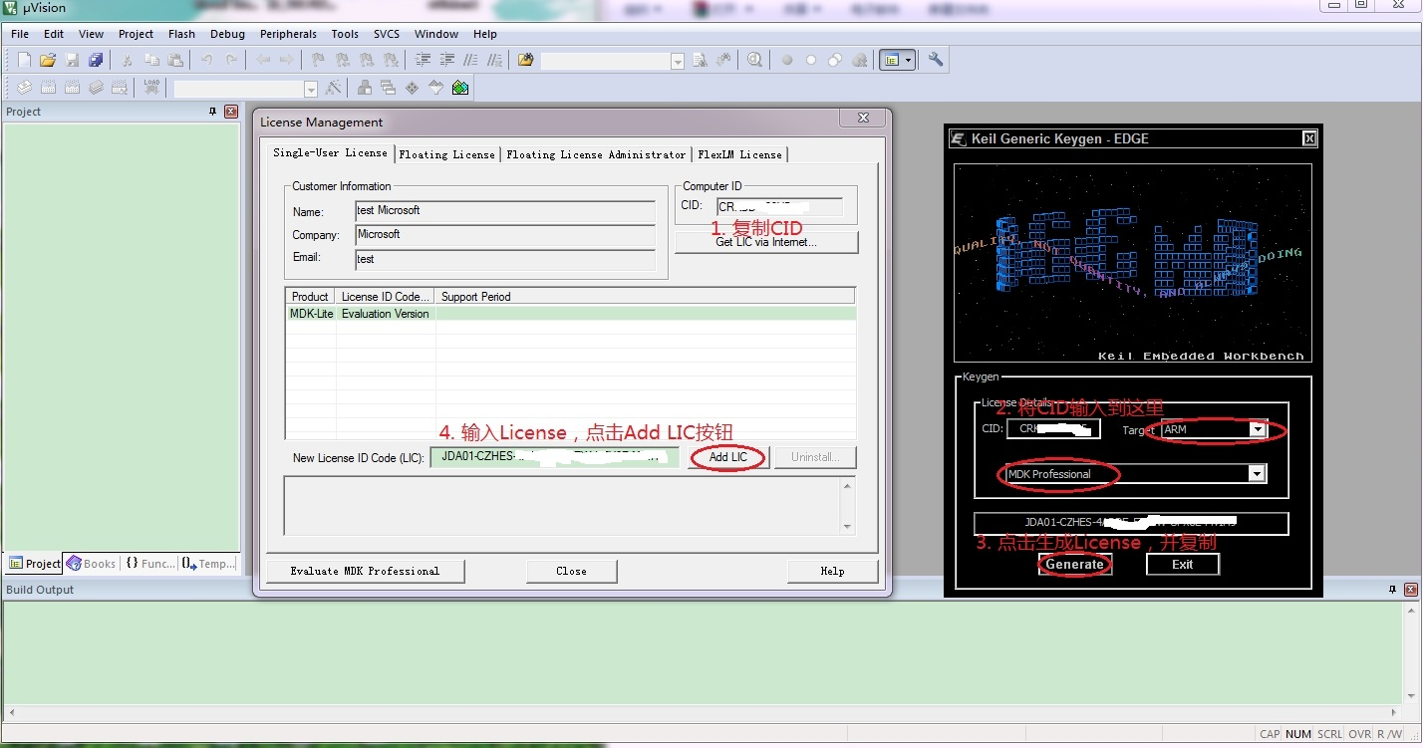Click the Save All icon
The height and width of the screenshot is (748, 1423).
(96, 61)
